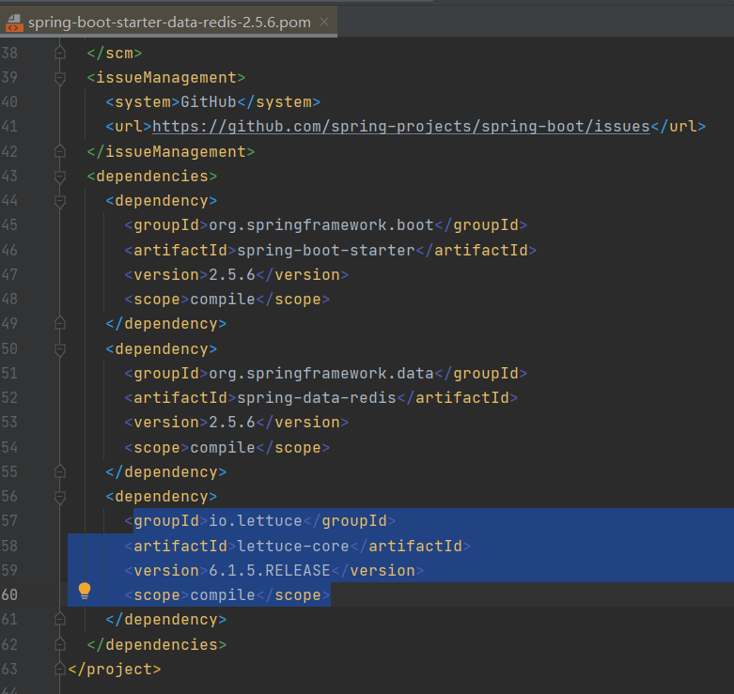Click line number 57 in the gutter
The height and width of the screenshot is (694, 734).
coord(9,521)
